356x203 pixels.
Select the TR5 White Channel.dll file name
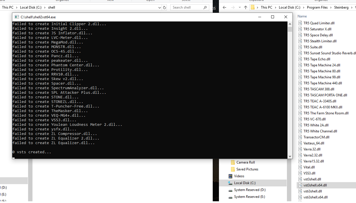(x=320, y=131)
